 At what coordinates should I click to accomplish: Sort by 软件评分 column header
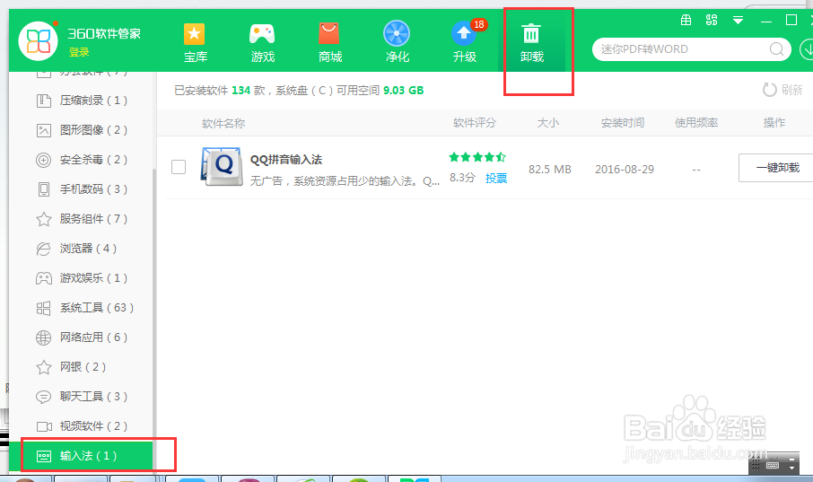(475, 123)
